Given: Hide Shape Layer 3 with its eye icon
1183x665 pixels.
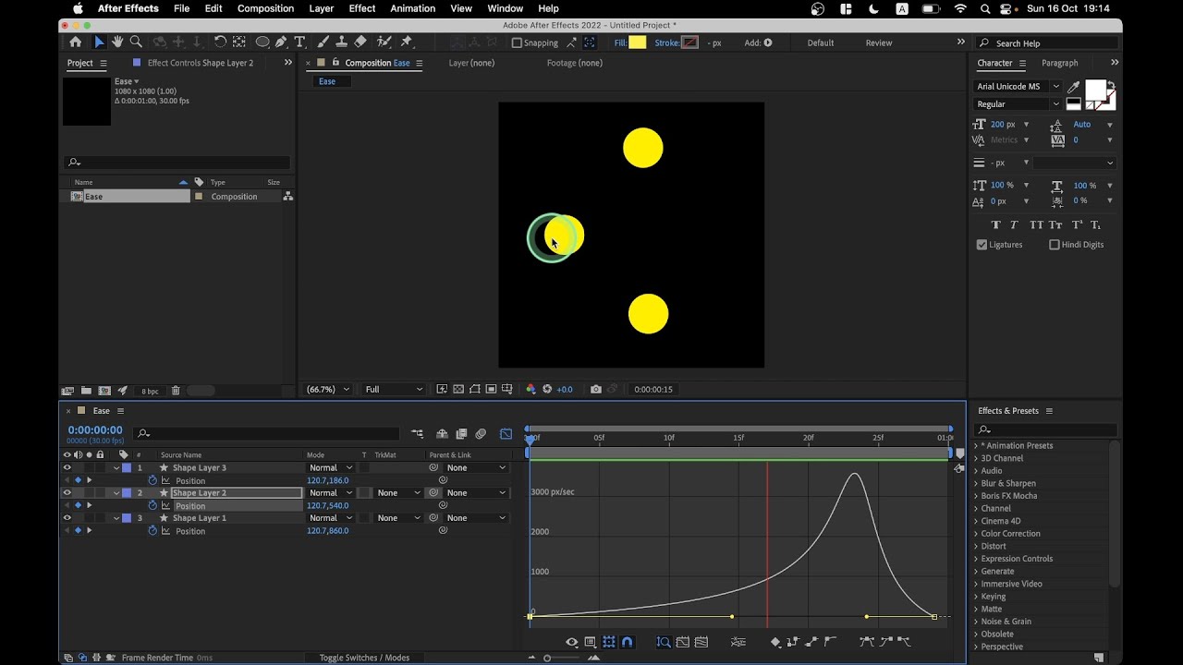Looking at the screenshot, I should pos(67,468).
